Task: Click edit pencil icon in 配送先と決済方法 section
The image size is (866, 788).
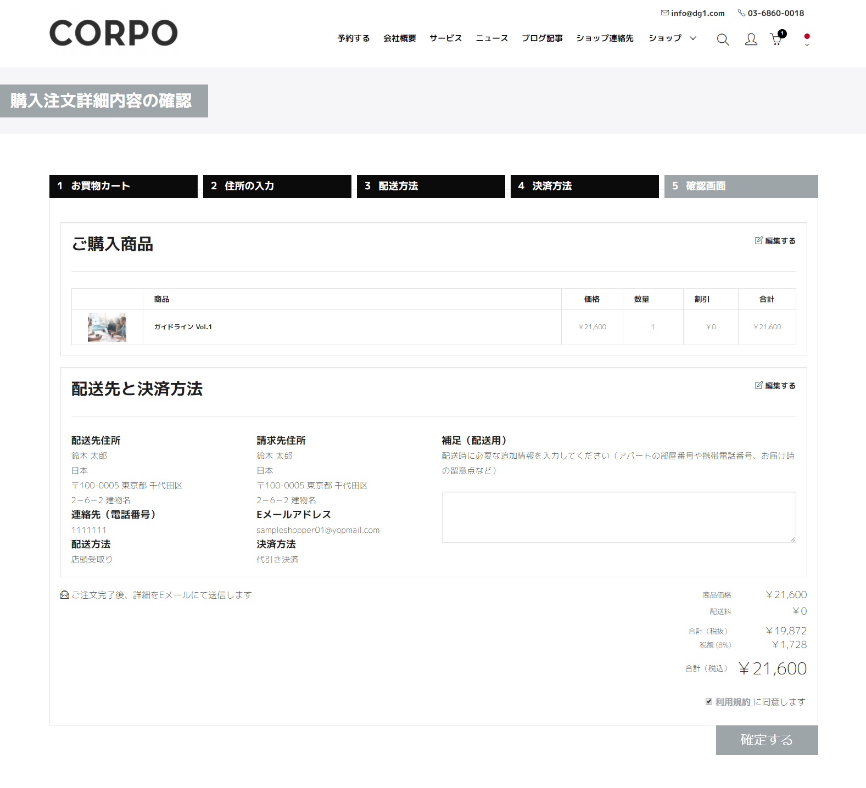Action: click(758, 385)
